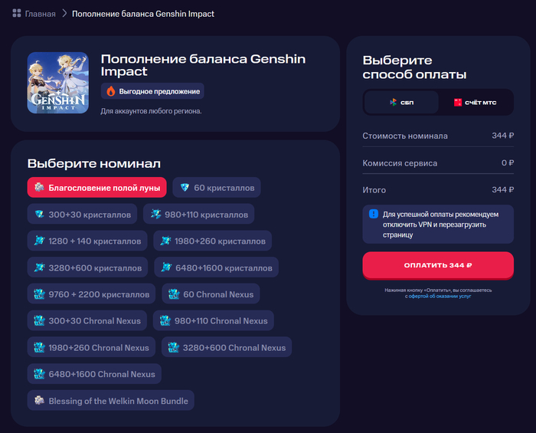
Task: Switch to Счёт МТС payment tab
Action: point(476,102)
